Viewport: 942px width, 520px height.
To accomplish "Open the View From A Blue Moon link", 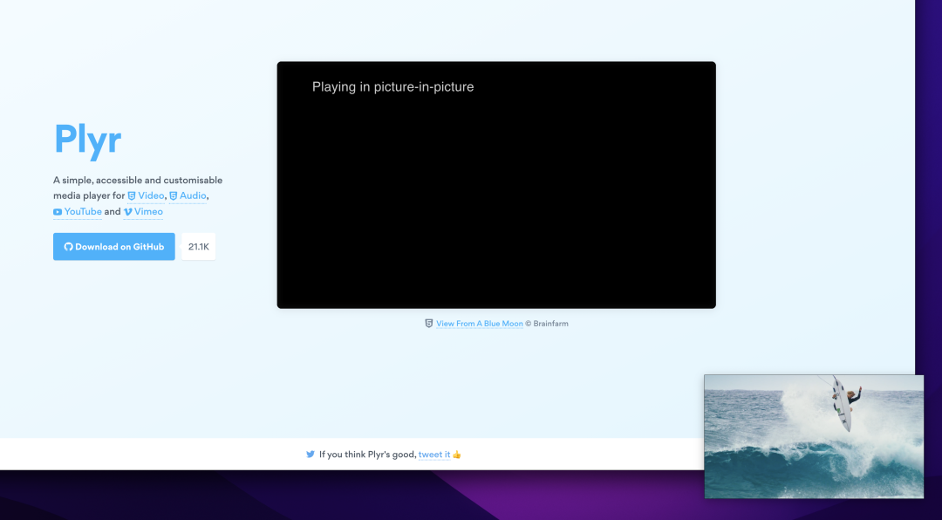I will point(480,324).
